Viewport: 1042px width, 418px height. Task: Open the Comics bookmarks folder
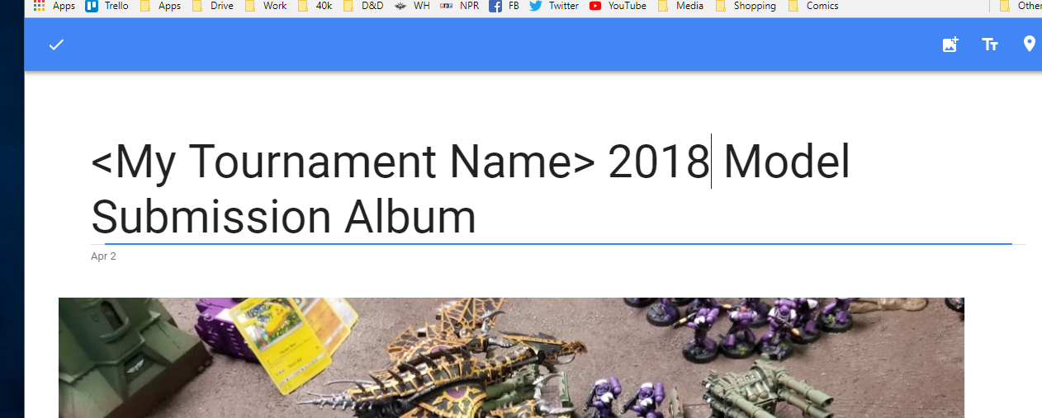[x=813, y=6]
